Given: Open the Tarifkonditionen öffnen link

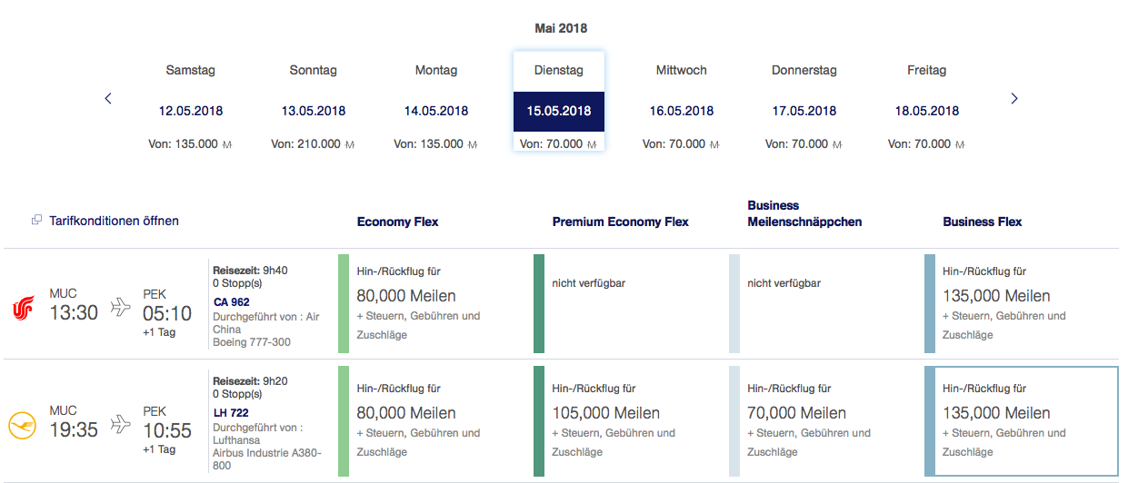Looking at the screenshot, I should tap(114, 221).
